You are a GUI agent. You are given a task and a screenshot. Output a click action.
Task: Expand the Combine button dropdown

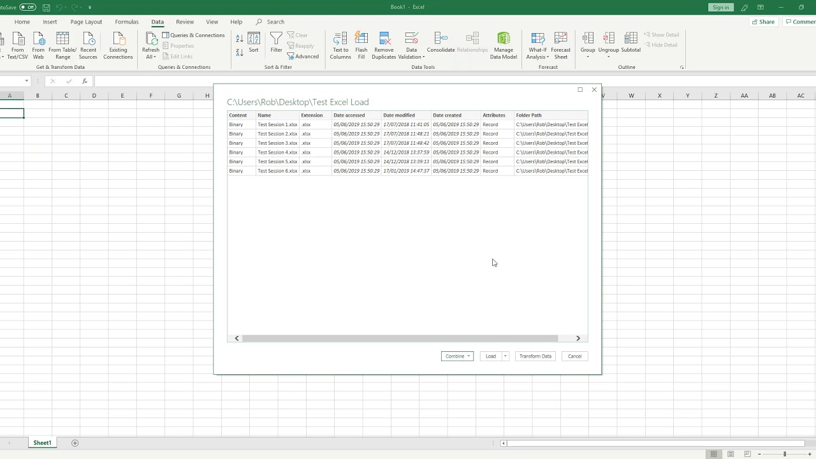click(x=469, y=356)
